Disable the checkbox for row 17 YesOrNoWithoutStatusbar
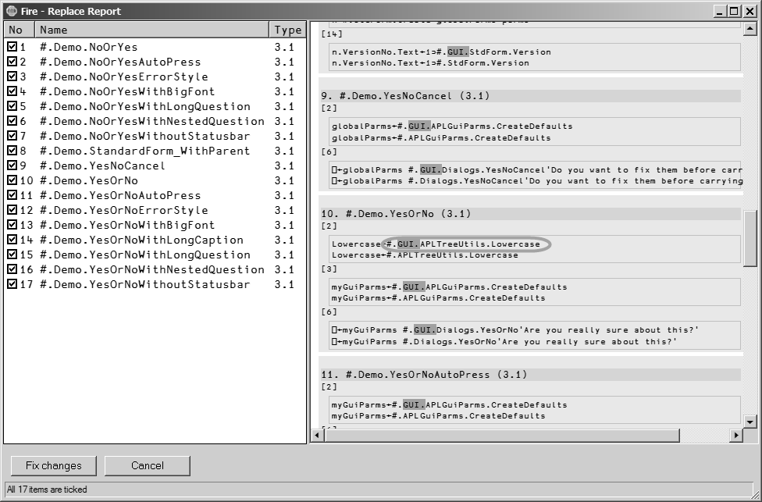The height and width of the screenshot is (502, 762). tap(12, 284)
